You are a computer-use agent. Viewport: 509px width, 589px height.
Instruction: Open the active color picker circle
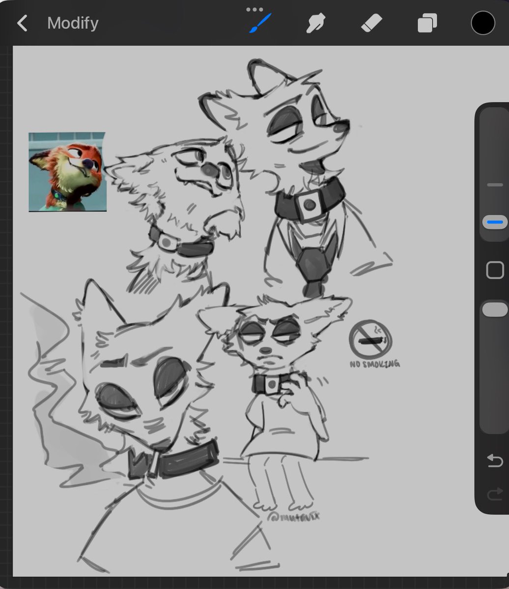click(482, 23)
